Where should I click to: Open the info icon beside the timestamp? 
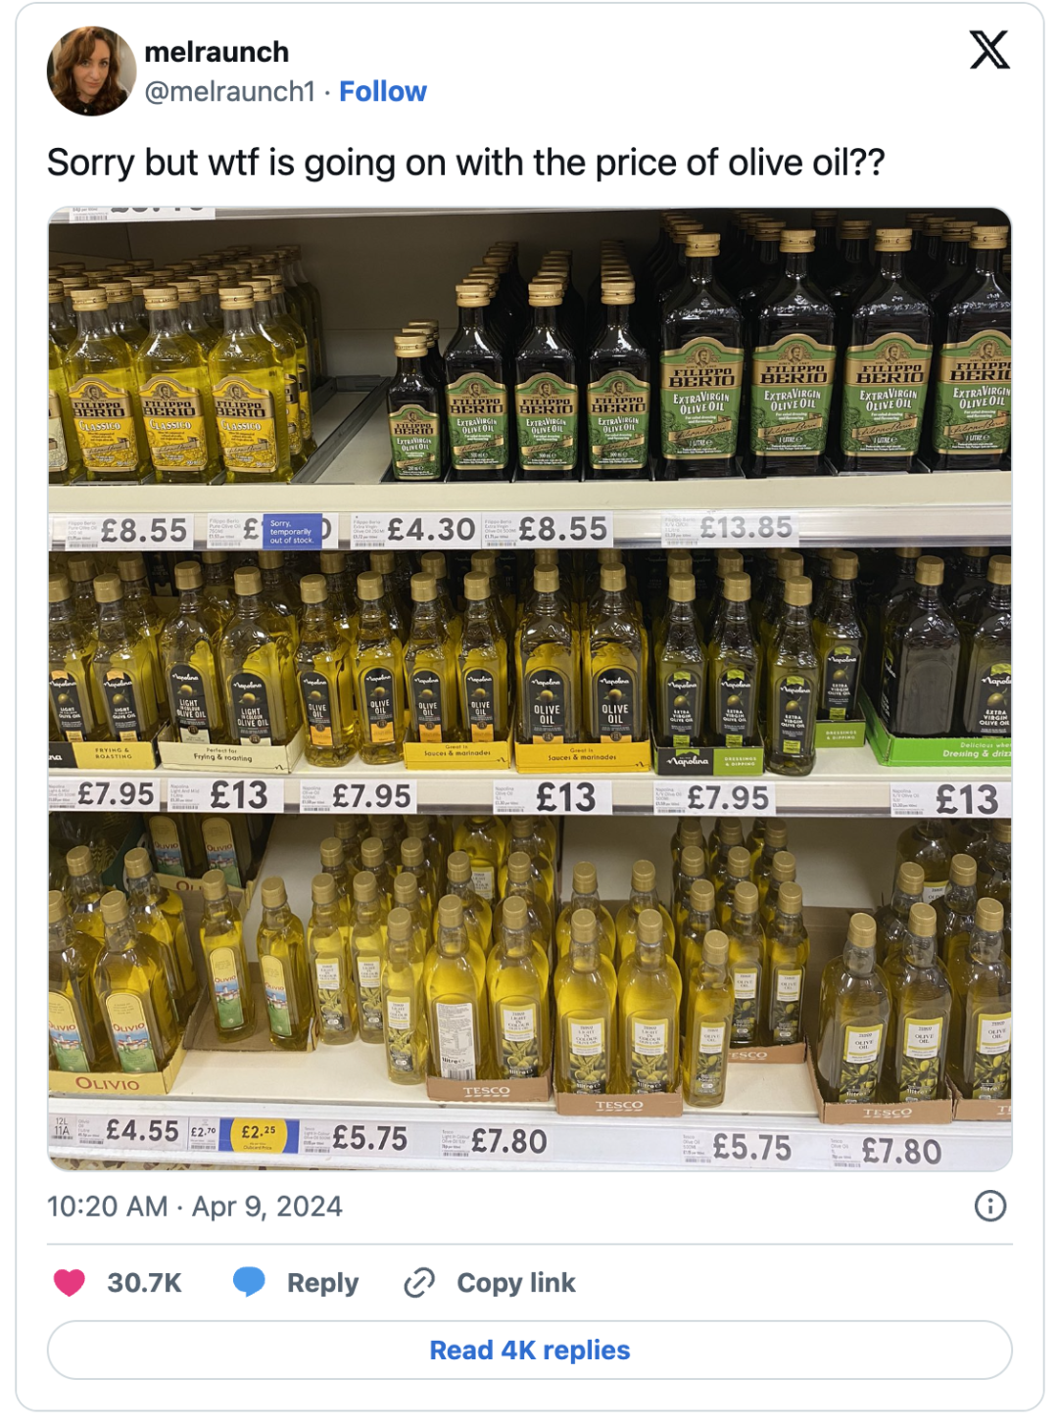(989, 1206)
